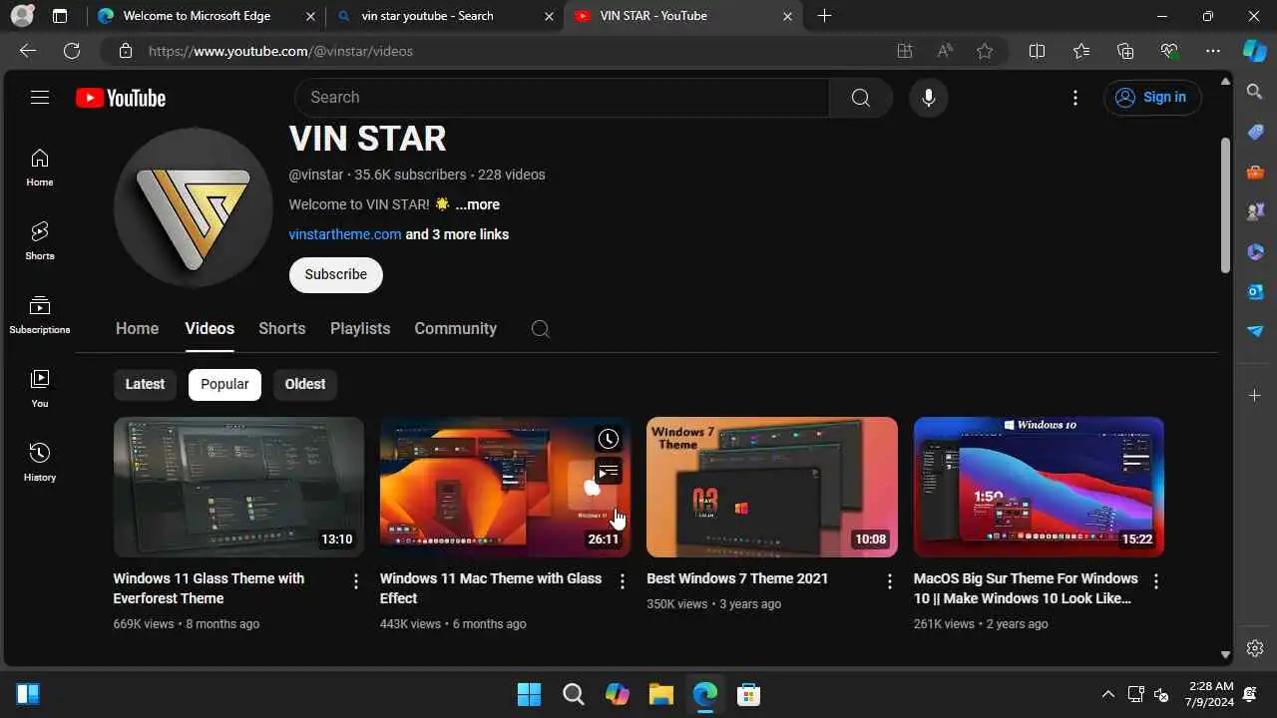Open the Windows Start menu
The height and width of the screenshot is (718, 1277).
[x=529, y=694]
